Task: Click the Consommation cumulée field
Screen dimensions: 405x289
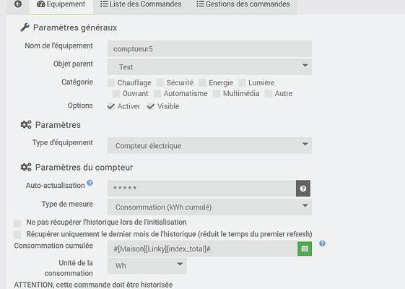Action: click(202, 249)
